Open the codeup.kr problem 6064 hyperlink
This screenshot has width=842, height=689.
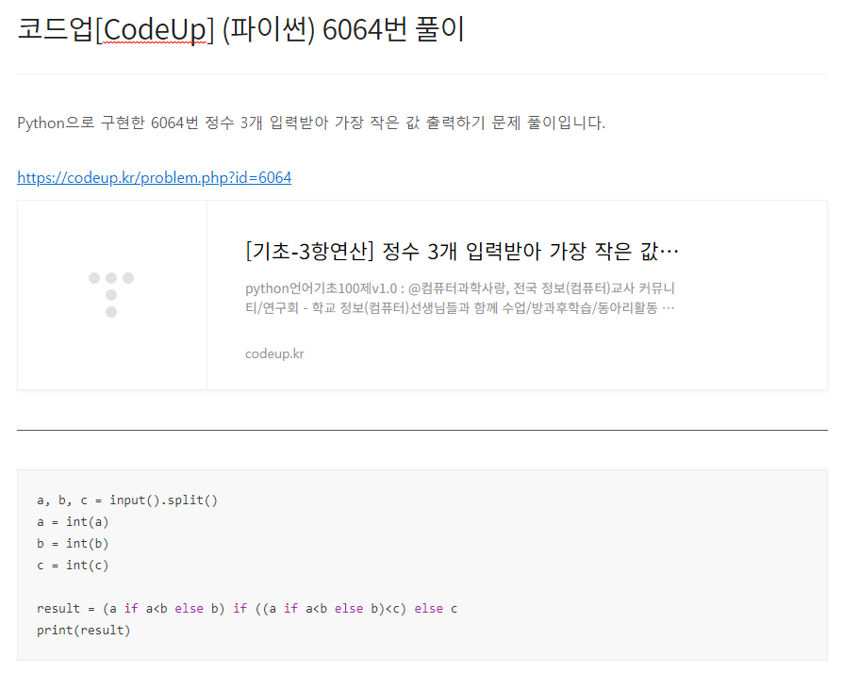[x=154, y=177]
